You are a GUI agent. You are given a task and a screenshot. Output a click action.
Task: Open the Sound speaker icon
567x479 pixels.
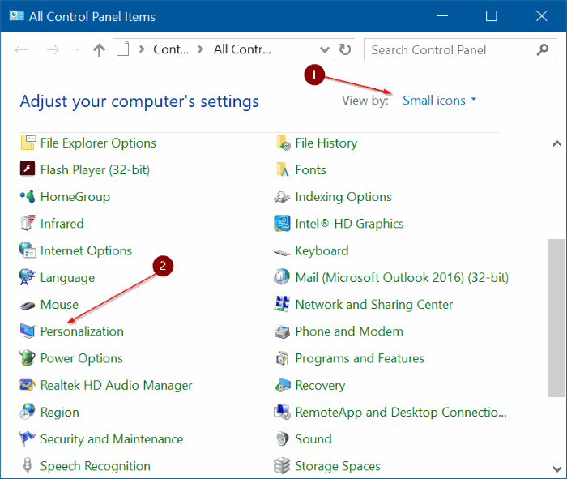tap(282, 439)
